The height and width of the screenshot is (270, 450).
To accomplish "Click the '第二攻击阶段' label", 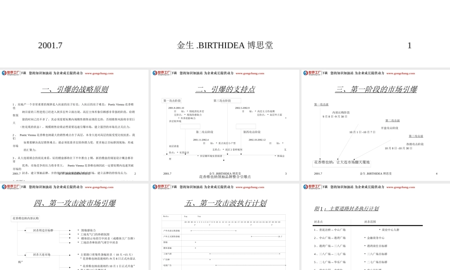I will [205, 132].
